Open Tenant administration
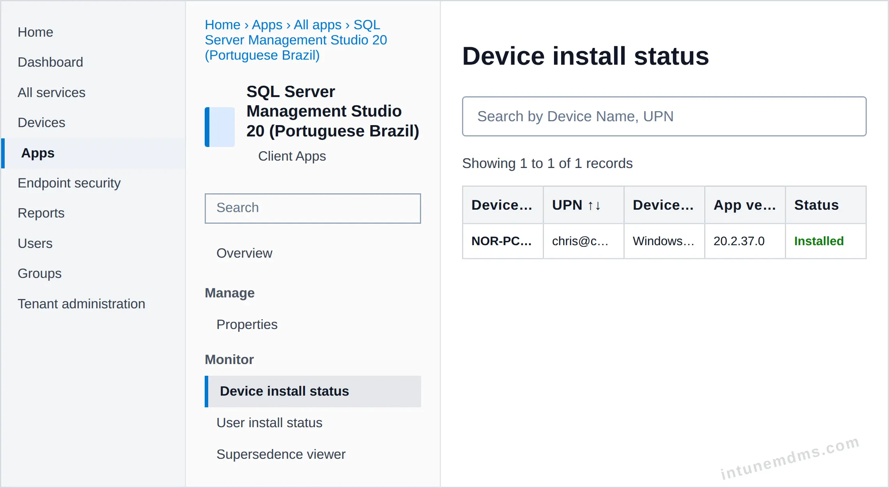The height and width of the screenshot is (488, 889). click(81, 304)
